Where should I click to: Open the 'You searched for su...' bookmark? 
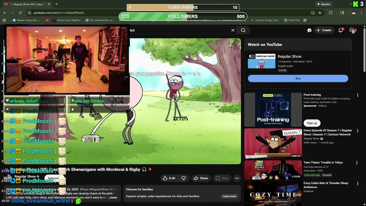point(100,20)
